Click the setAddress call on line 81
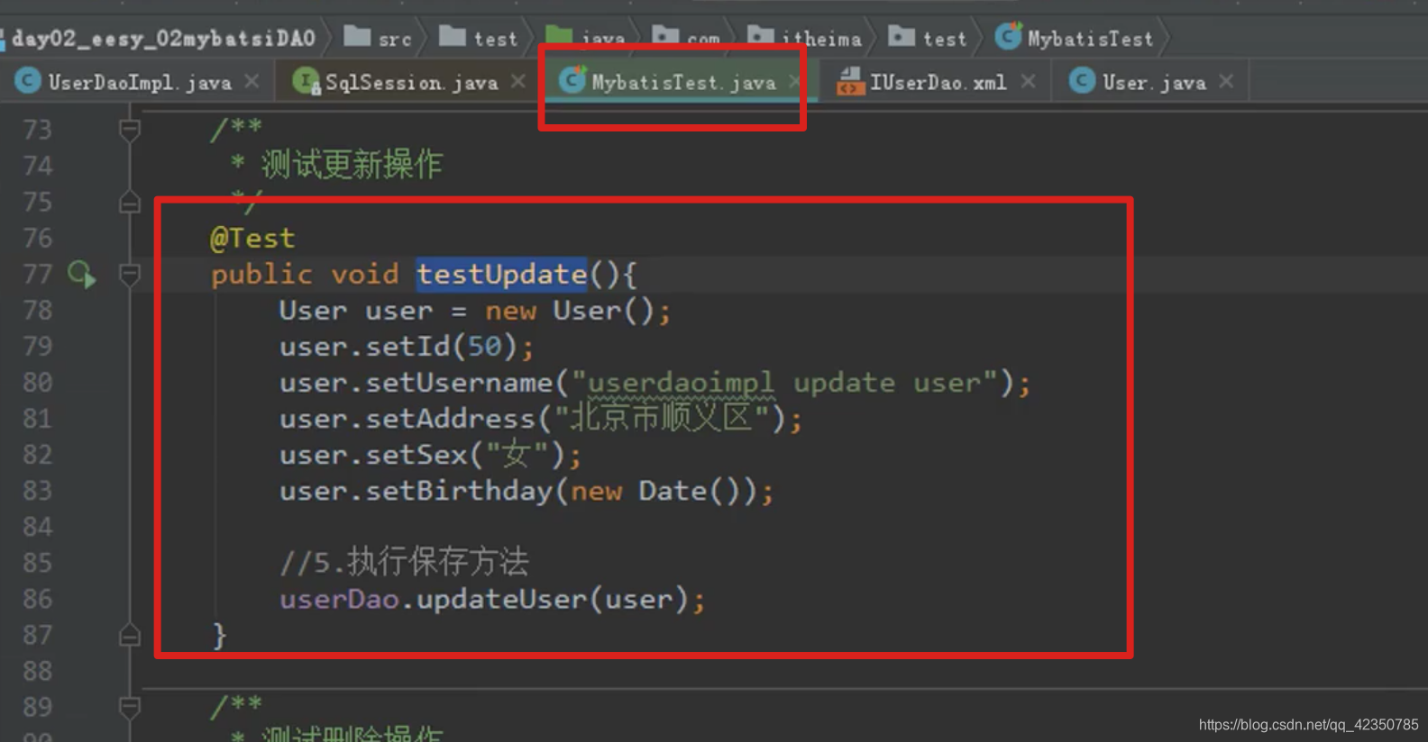Image resolution: width=1428 pixels, height=742 pixels. (x=540, y=419)
